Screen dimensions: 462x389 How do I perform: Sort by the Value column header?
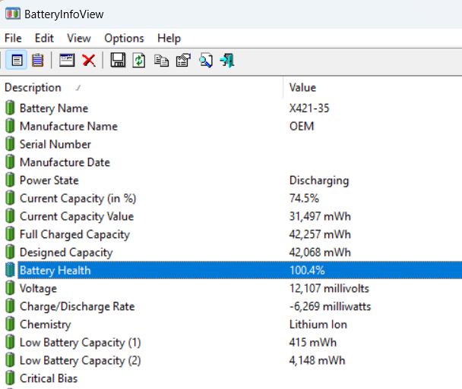pos(373,88)
